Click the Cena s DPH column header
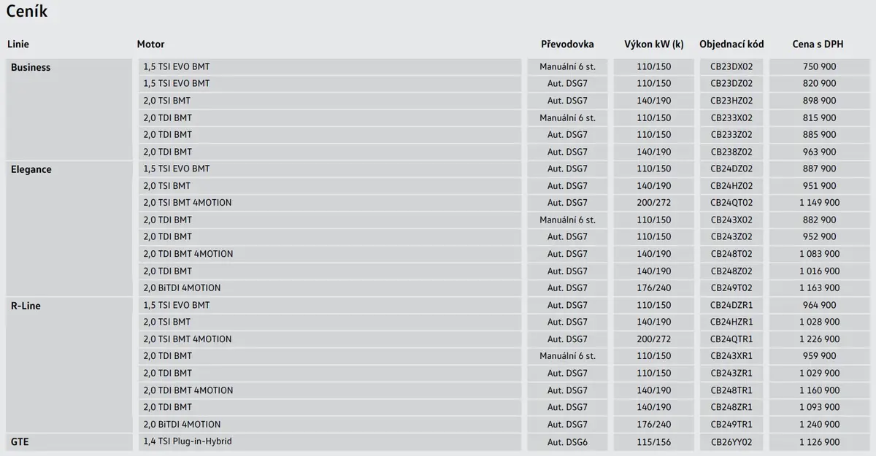Screen dimensions: 876x456 [818, 45]
